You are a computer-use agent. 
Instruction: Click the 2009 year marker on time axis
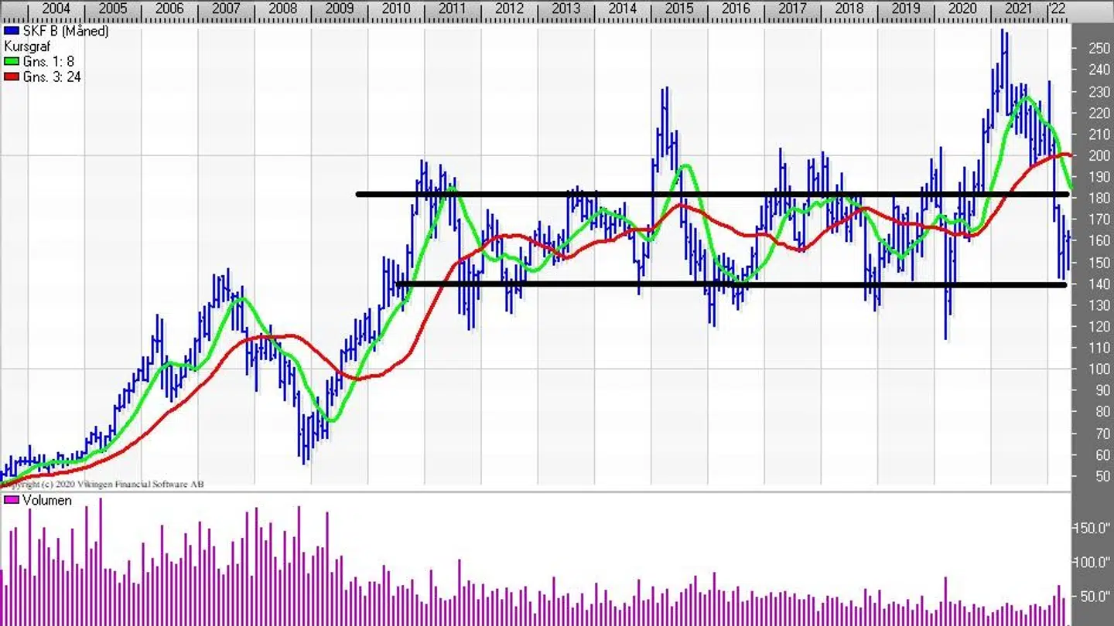pos(340,9)
